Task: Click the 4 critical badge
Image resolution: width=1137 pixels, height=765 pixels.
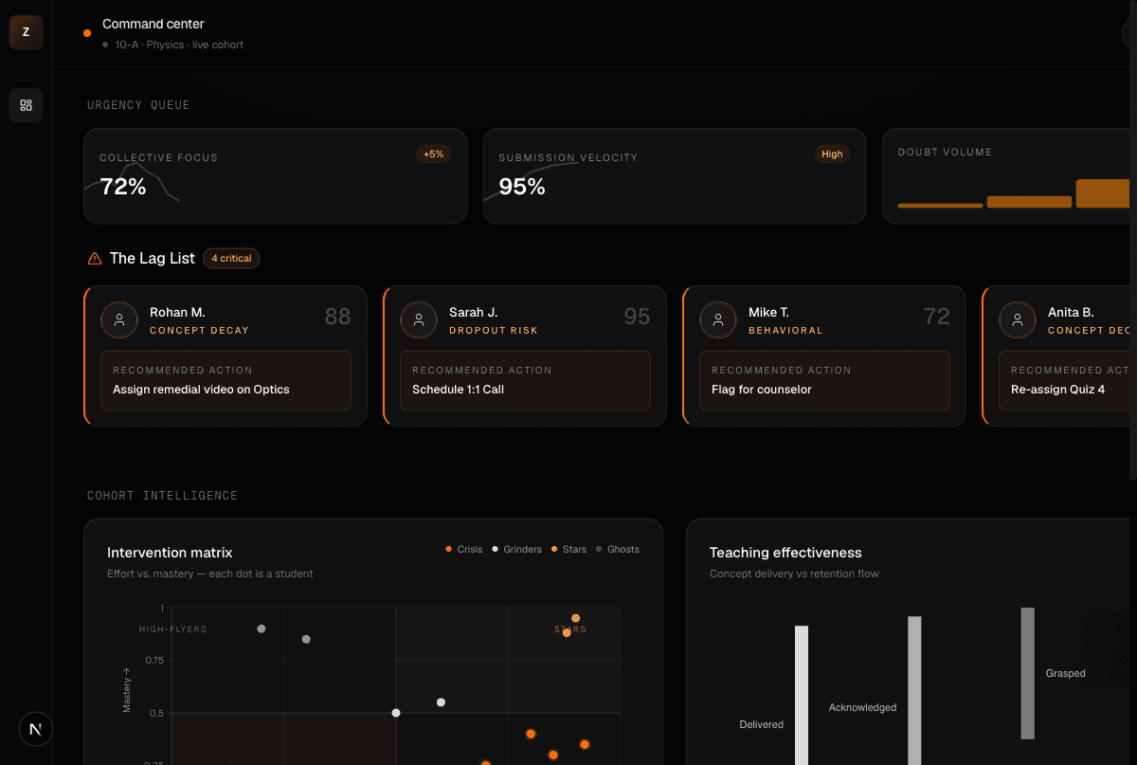Action: (231, 258)
